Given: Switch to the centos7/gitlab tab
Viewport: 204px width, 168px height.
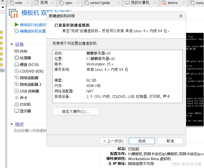Looking at the screenshot, I should (102, 3).
